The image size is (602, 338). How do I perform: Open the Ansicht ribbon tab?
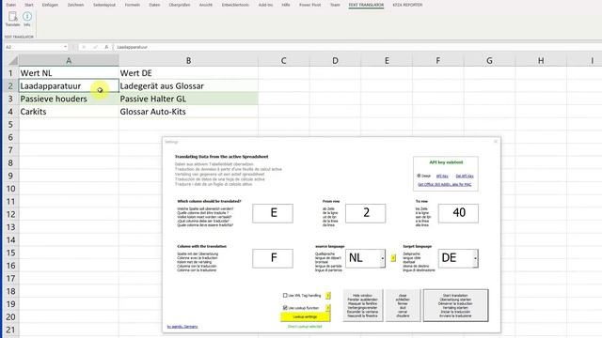point(206,5)
